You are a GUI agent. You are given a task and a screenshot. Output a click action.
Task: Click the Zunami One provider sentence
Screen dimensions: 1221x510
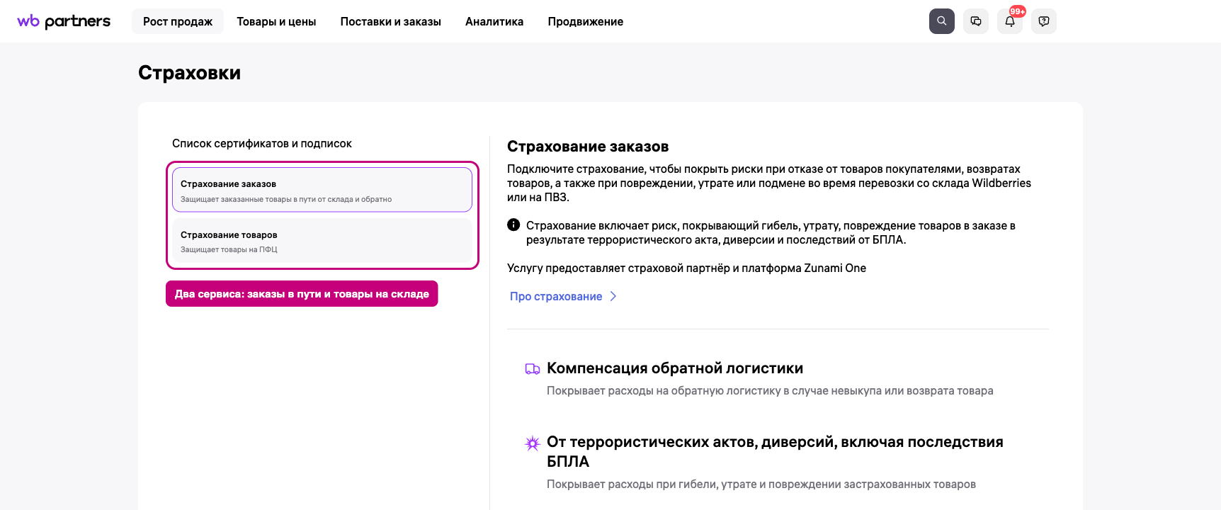686,268
